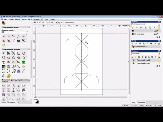Toggle visibility of vector layer 1

[x=159, y=31]
